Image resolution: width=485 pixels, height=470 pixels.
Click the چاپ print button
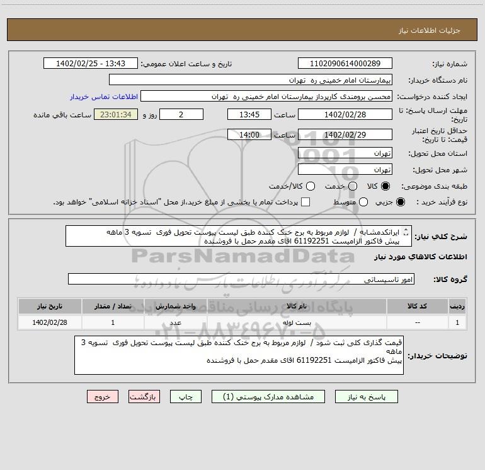(186, 397)
